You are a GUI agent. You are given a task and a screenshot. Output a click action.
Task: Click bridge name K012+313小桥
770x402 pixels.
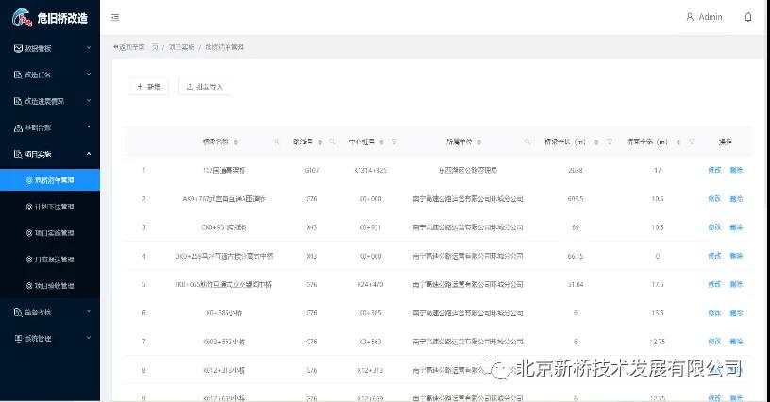pos(224,370)
